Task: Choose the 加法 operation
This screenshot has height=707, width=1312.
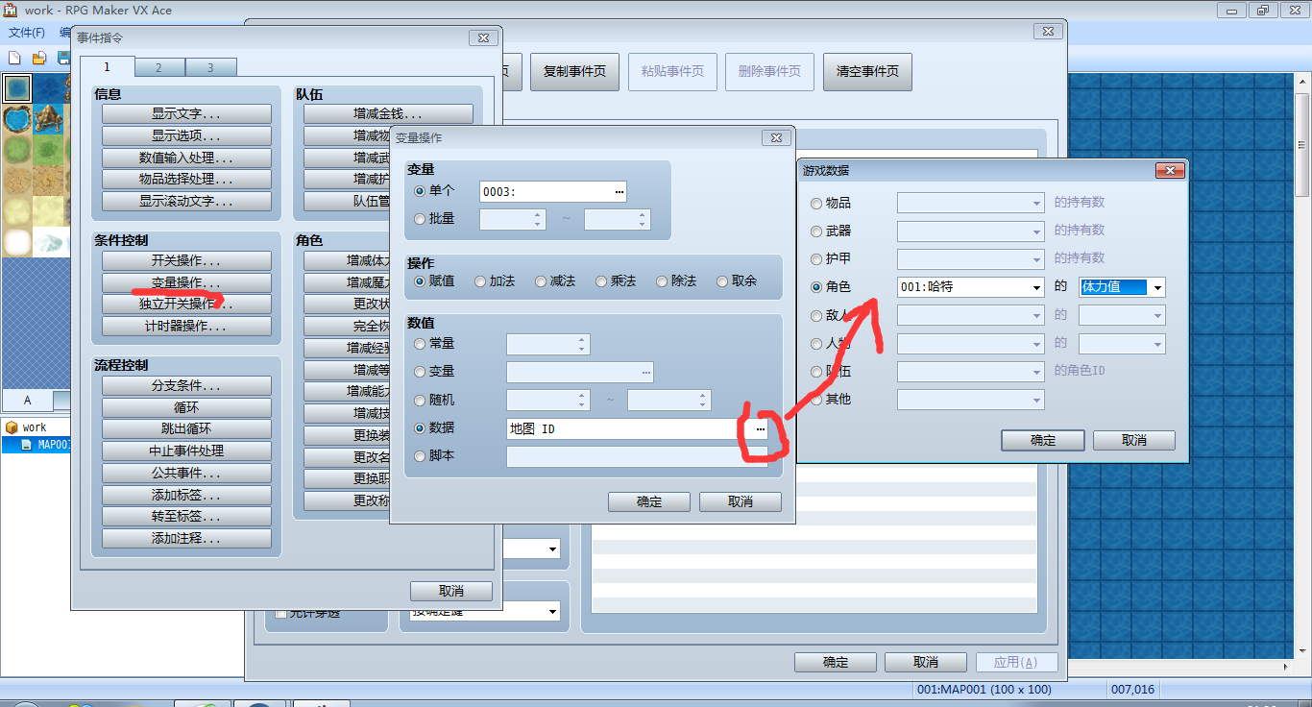Action: (x=480, y=281)
